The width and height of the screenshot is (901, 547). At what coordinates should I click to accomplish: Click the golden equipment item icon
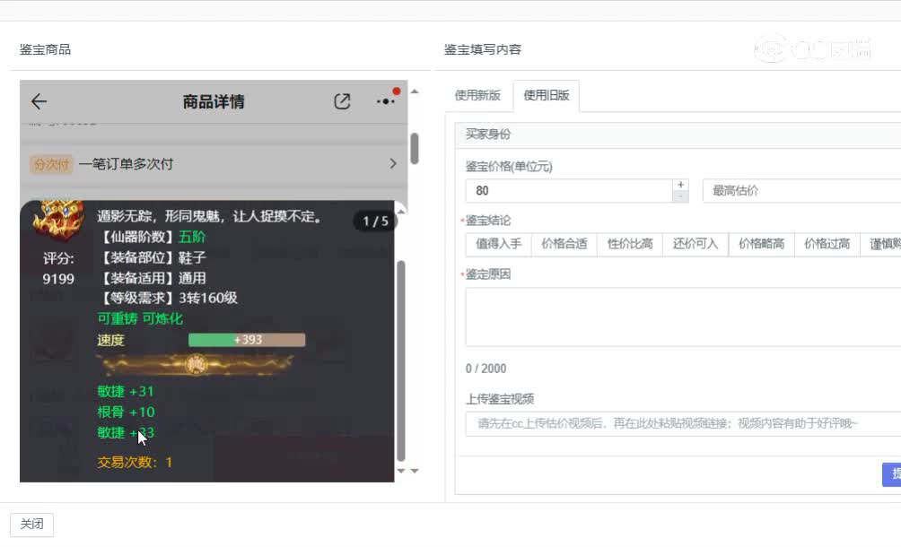tap(57, 220)
